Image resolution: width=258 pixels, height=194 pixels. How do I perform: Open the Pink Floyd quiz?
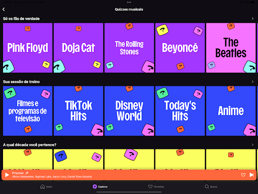click(x=28, y=48)
